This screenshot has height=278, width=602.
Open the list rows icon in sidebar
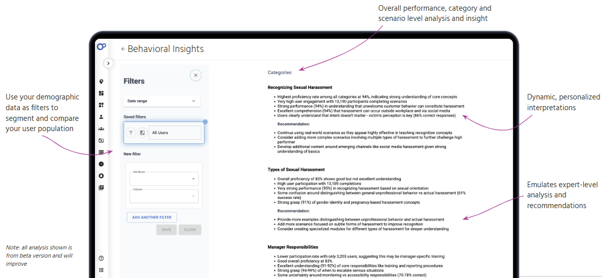(x=102, y=152)
